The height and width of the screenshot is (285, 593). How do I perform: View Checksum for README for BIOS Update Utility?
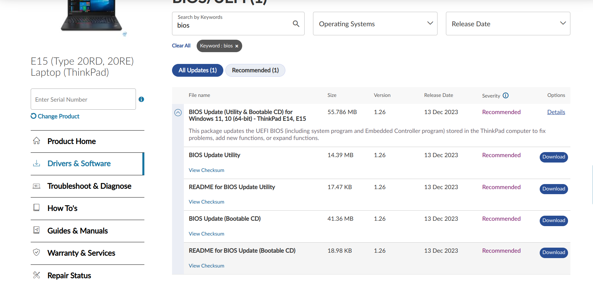pyautogui.click(x=206, y=202)
